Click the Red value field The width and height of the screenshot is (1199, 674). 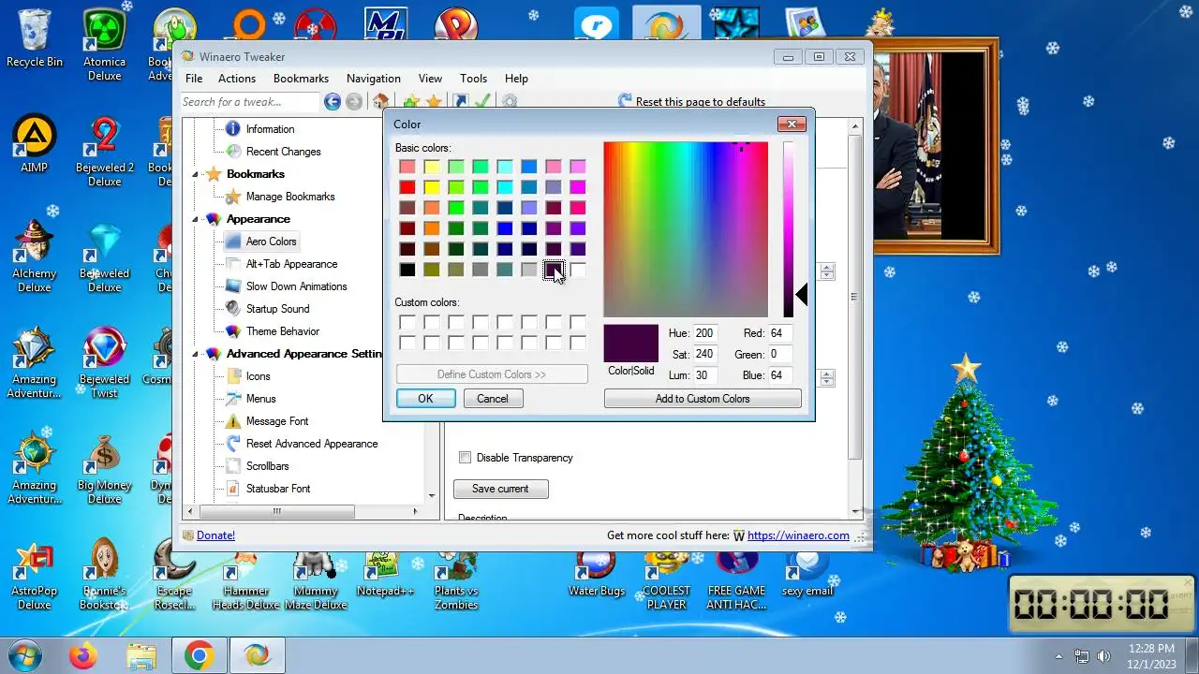(x=779, y=333)
